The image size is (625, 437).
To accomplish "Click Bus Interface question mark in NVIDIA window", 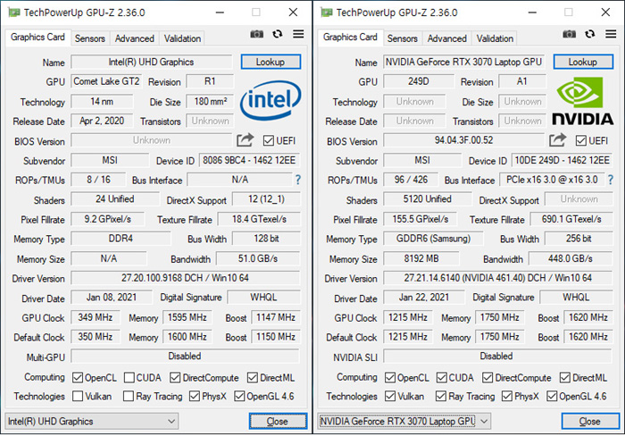I will (x=610, y=180).
